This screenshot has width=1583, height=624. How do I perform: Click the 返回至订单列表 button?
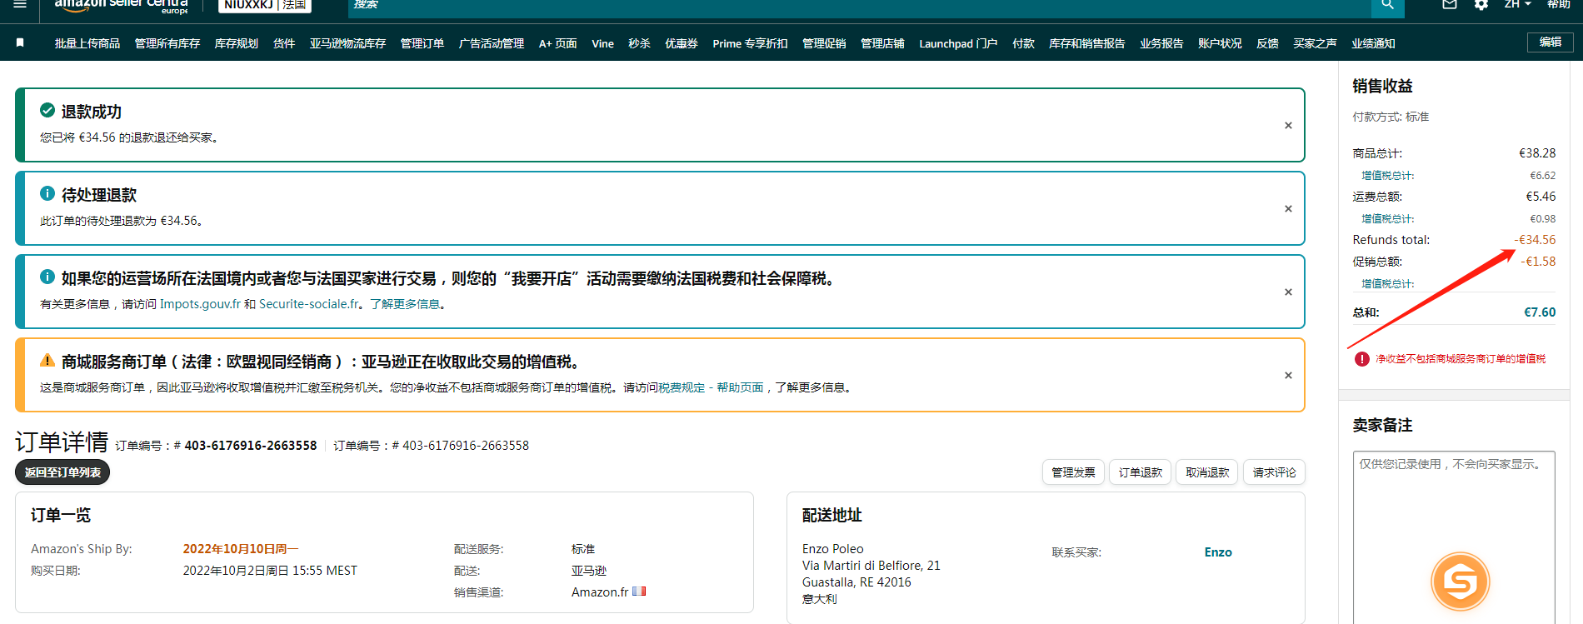point(62,472)
